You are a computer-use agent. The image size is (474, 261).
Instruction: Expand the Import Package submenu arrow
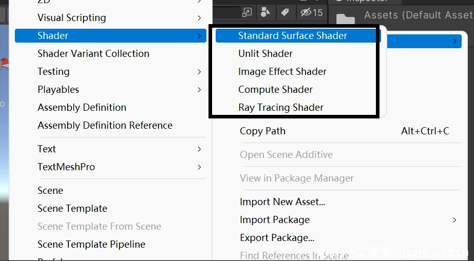pos(454,220)
